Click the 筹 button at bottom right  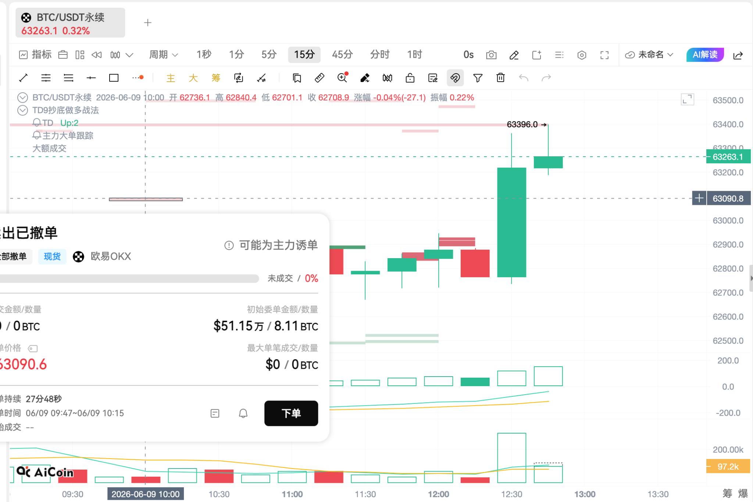727,494
